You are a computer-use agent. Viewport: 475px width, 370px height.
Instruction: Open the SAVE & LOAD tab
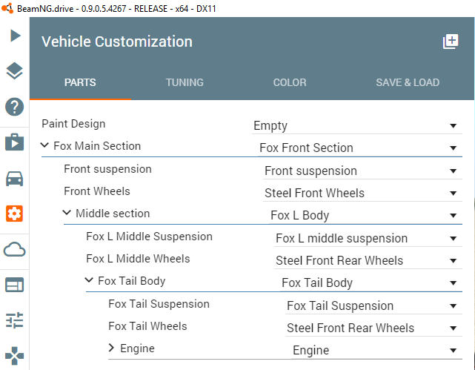(408, 82)
